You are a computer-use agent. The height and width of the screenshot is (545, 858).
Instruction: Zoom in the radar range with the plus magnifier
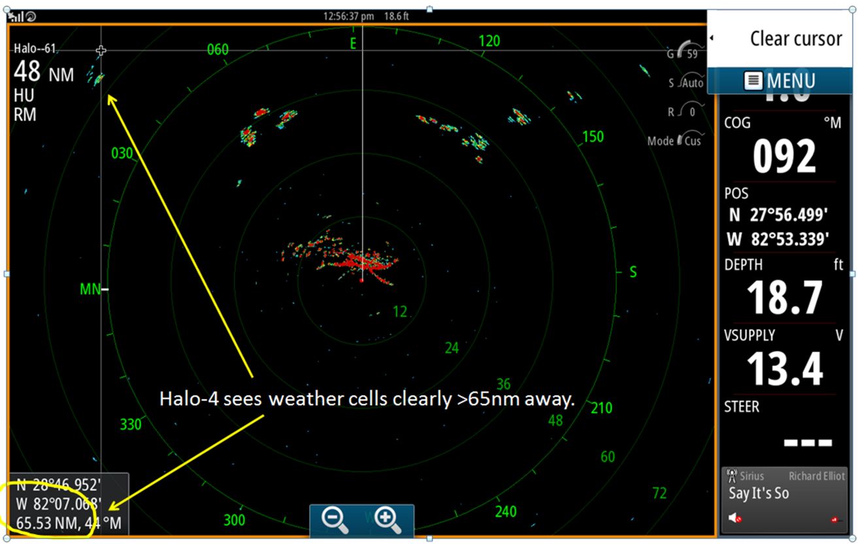[x=388, y=520]
